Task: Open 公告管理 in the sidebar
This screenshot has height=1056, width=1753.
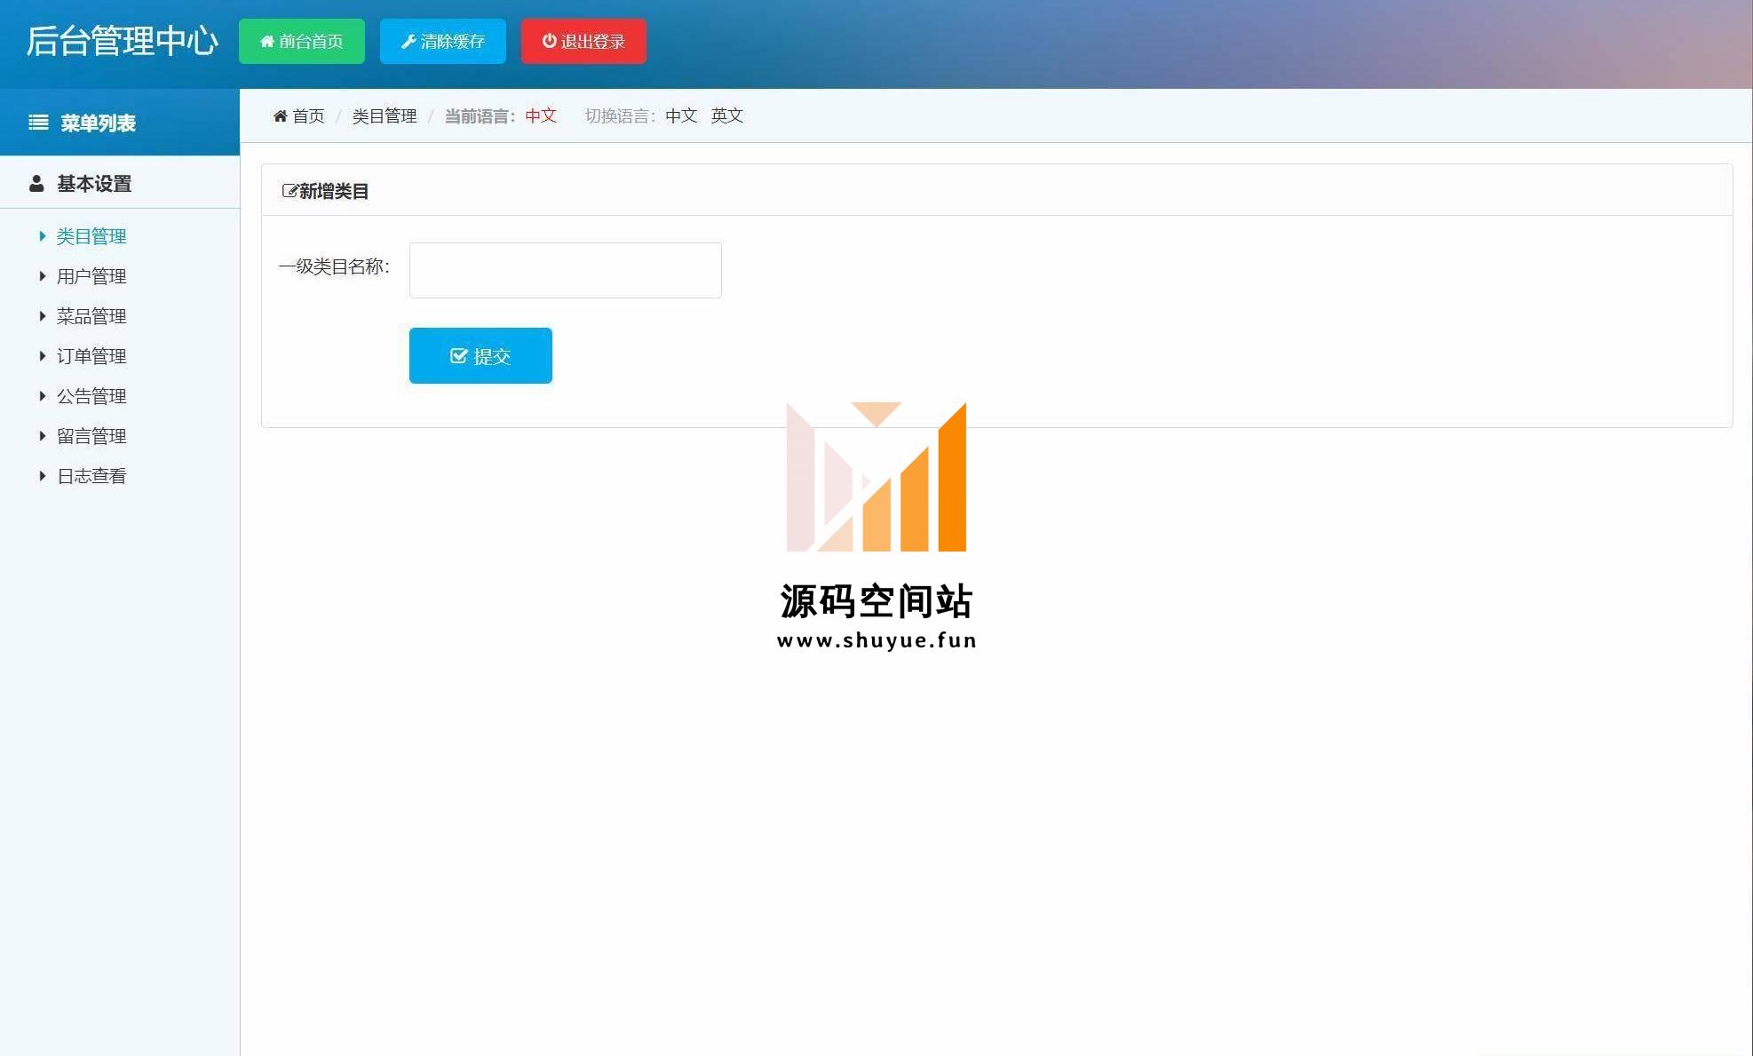Action: (91, 396)
